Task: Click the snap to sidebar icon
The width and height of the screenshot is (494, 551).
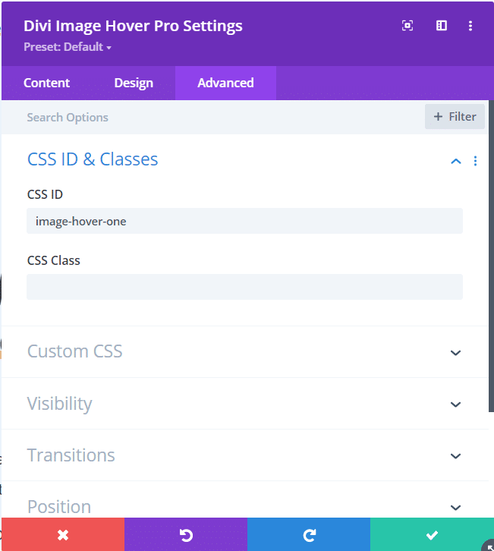Action: tap(442, 26)
